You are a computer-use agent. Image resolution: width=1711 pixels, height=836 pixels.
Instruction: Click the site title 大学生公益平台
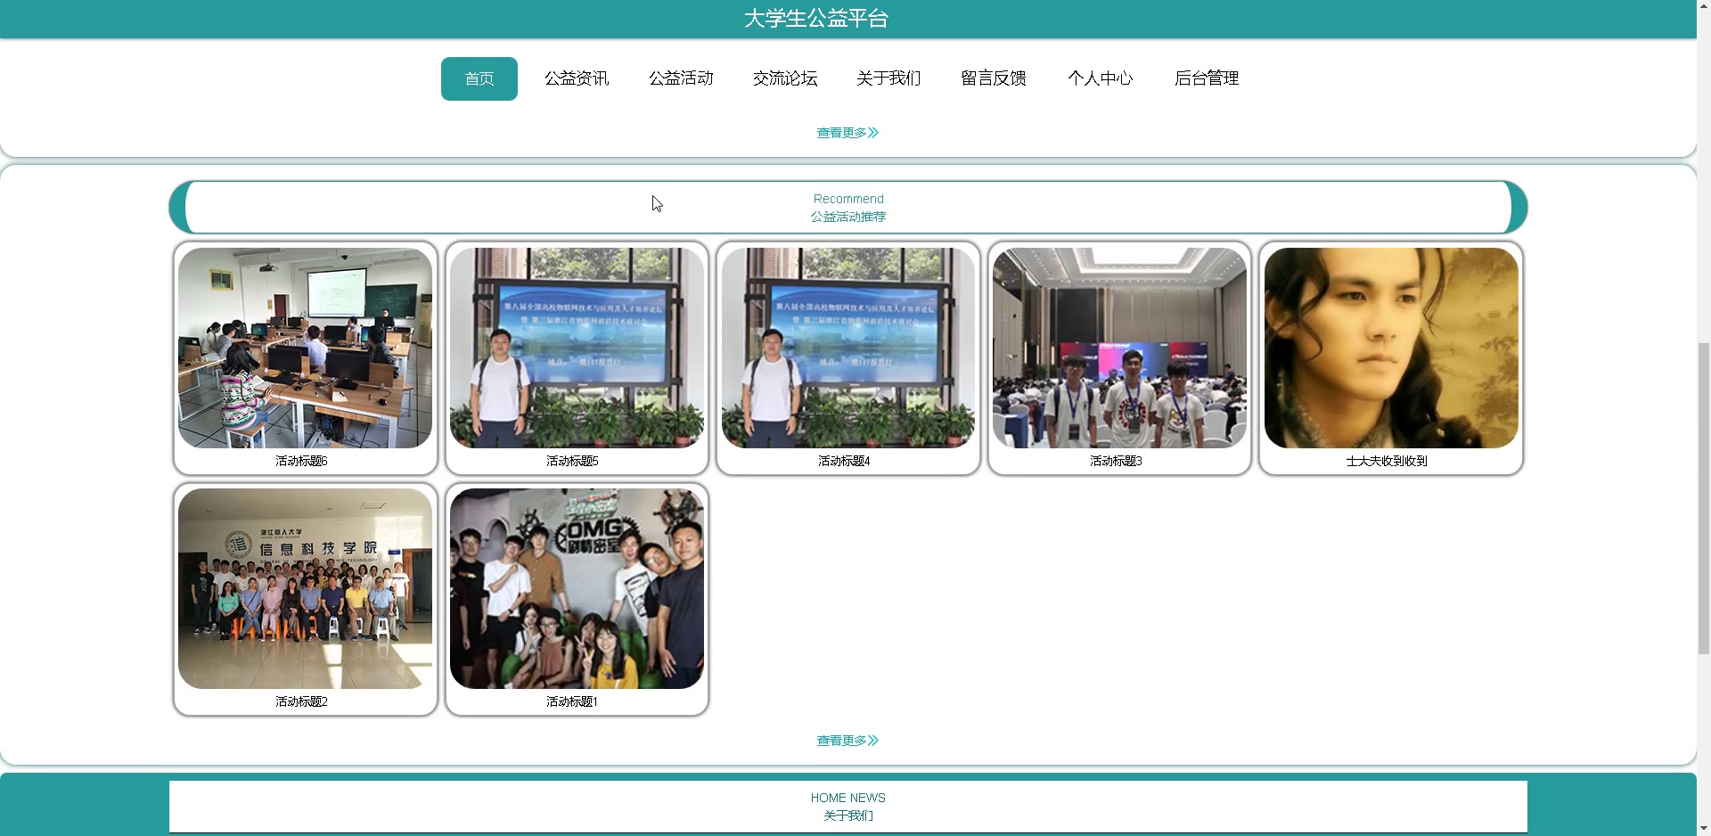point(815,19)
